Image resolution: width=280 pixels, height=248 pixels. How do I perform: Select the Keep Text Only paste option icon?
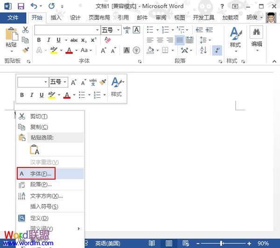point(35,149)
